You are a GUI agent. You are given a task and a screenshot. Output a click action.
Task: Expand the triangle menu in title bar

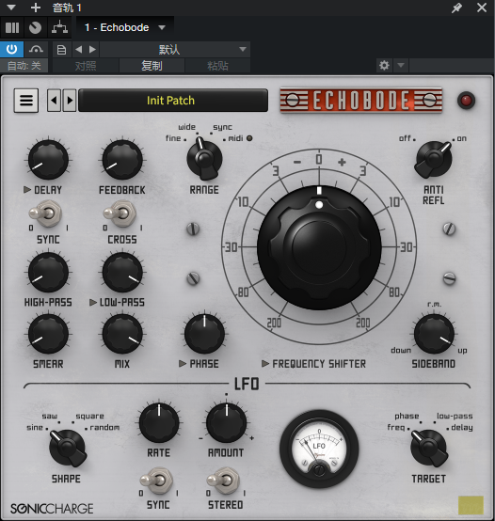(x=11, y=8)
